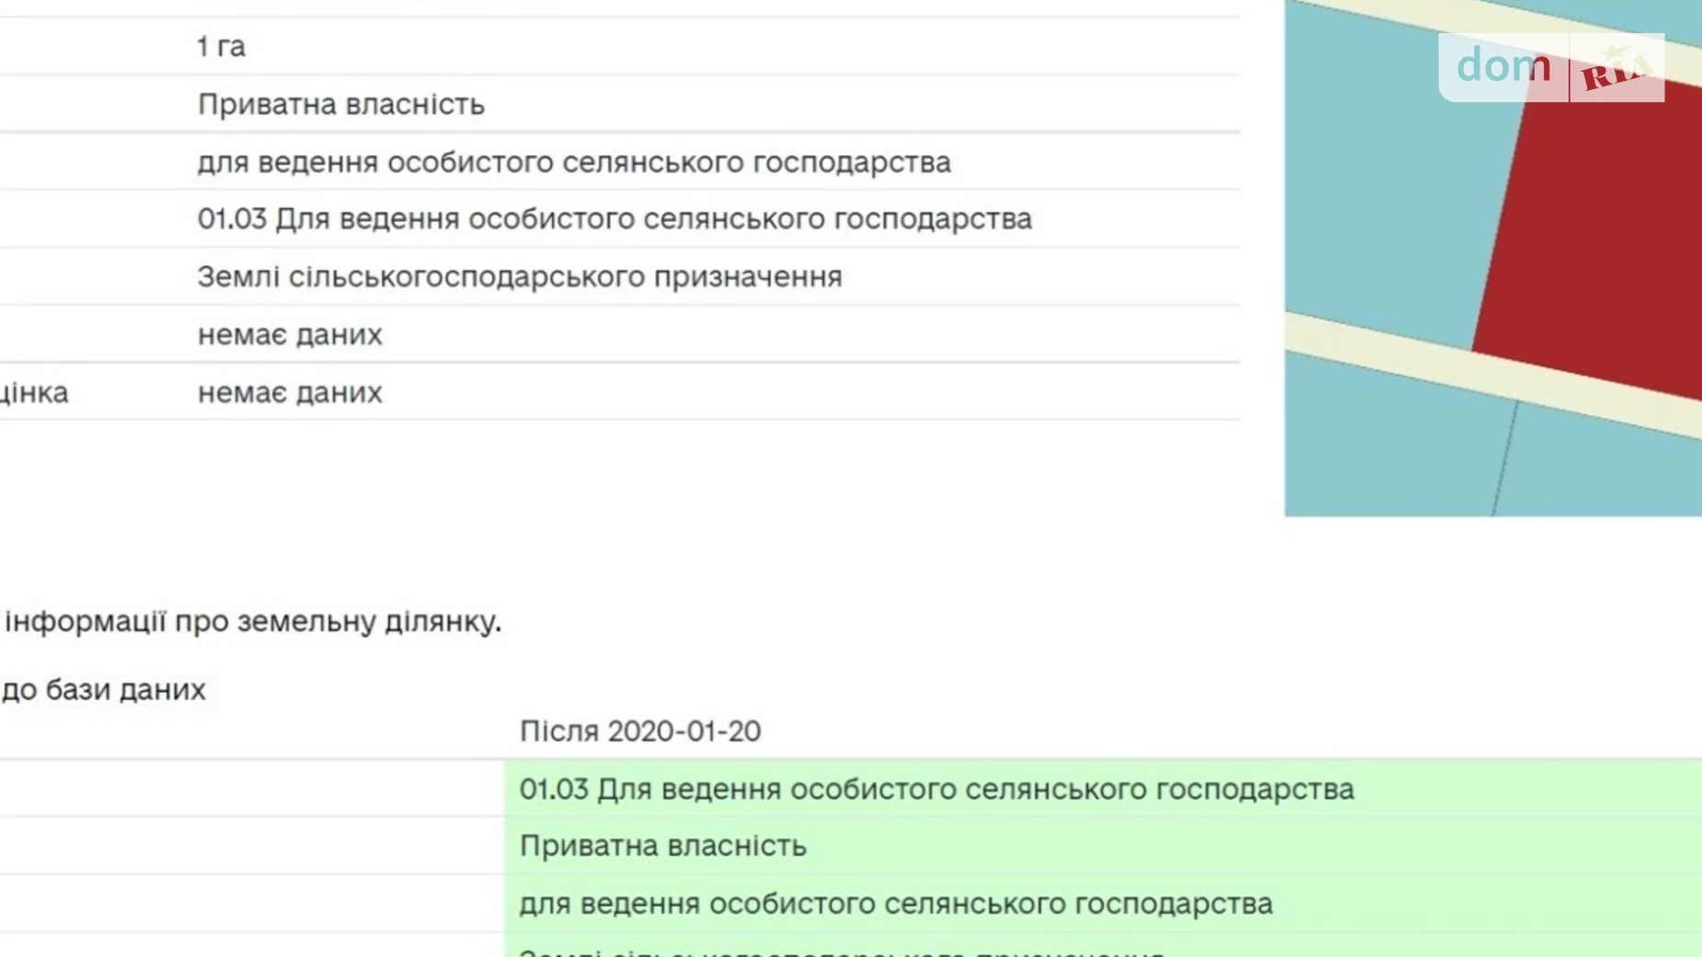Click the 'інформації про земельну ділянку.' text
This screenshot has width=1702, height=957.
click(x=253, y=621)
